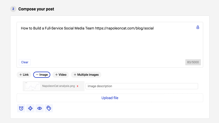This screenshot has width=219, height=123.
Task: Add a Link attachment
Action: pos(24,75)
